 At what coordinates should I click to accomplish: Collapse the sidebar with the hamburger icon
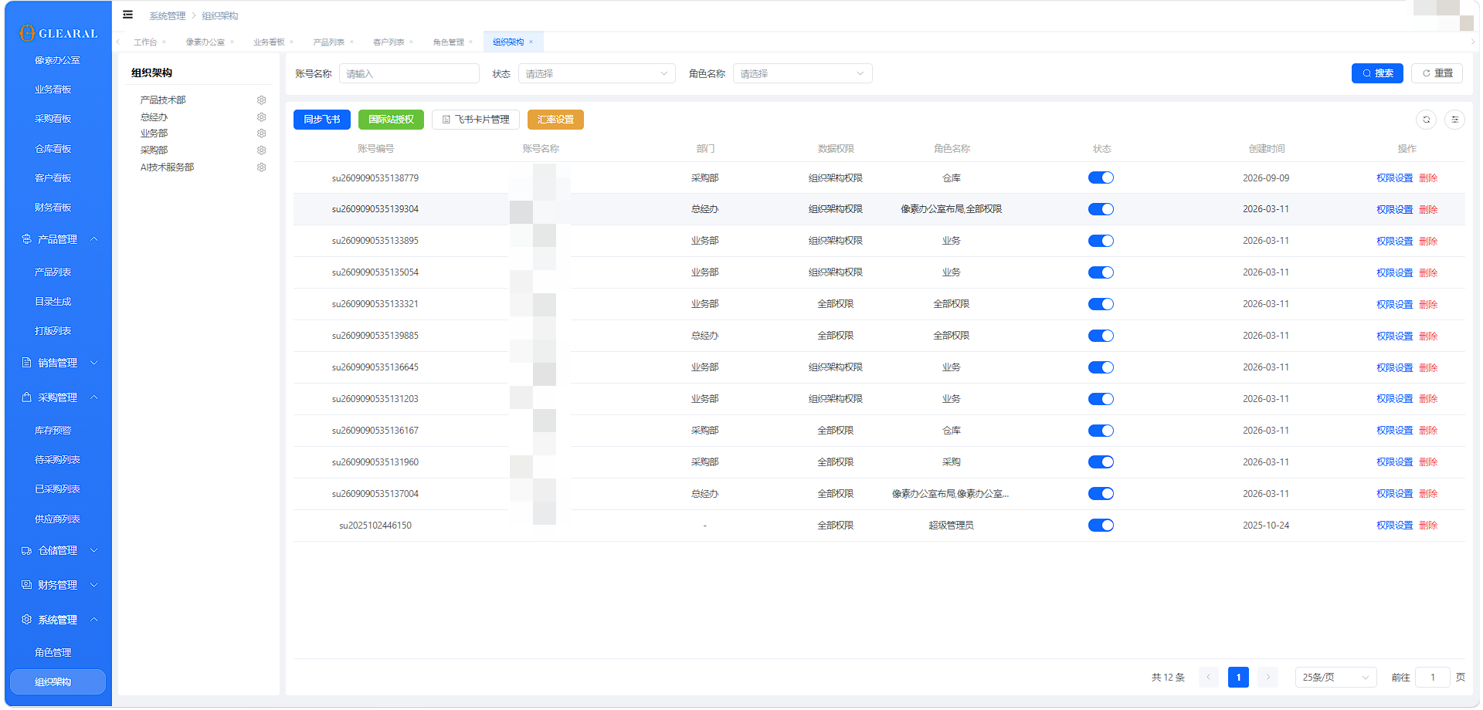[127, 15]
